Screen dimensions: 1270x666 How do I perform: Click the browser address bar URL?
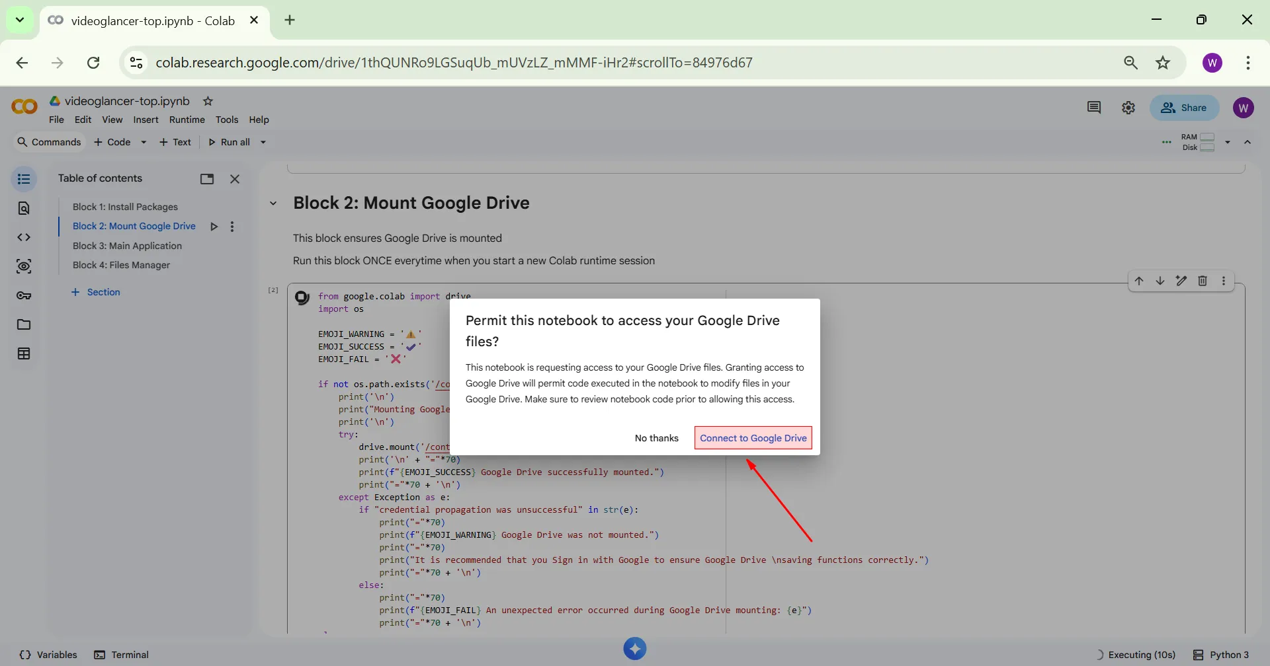(454, 63)
